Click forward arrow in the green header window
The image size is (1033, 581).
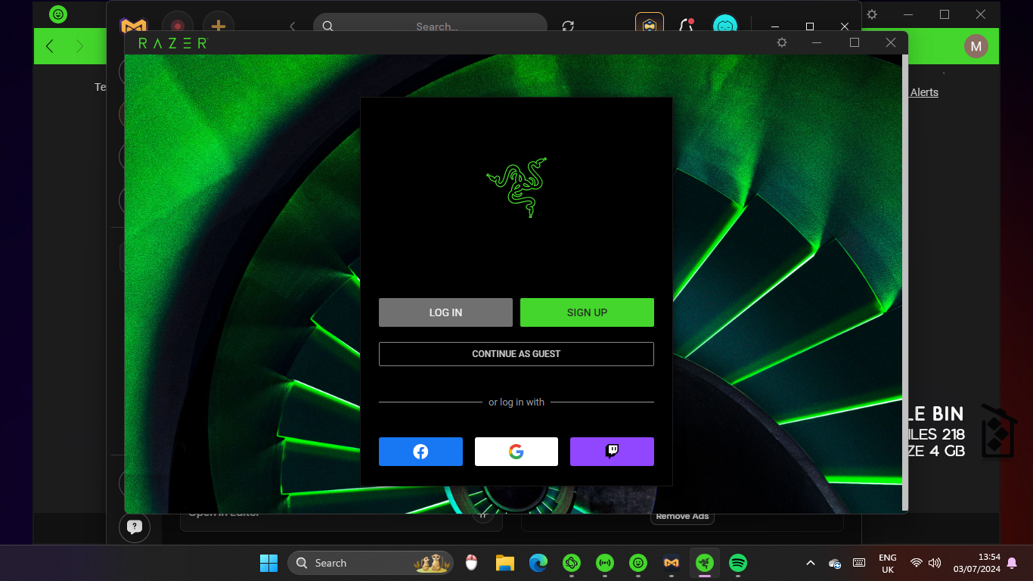point(80,47)
